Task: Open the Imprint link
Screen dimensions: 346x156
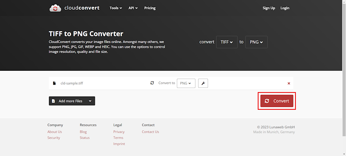Action: 119,144
